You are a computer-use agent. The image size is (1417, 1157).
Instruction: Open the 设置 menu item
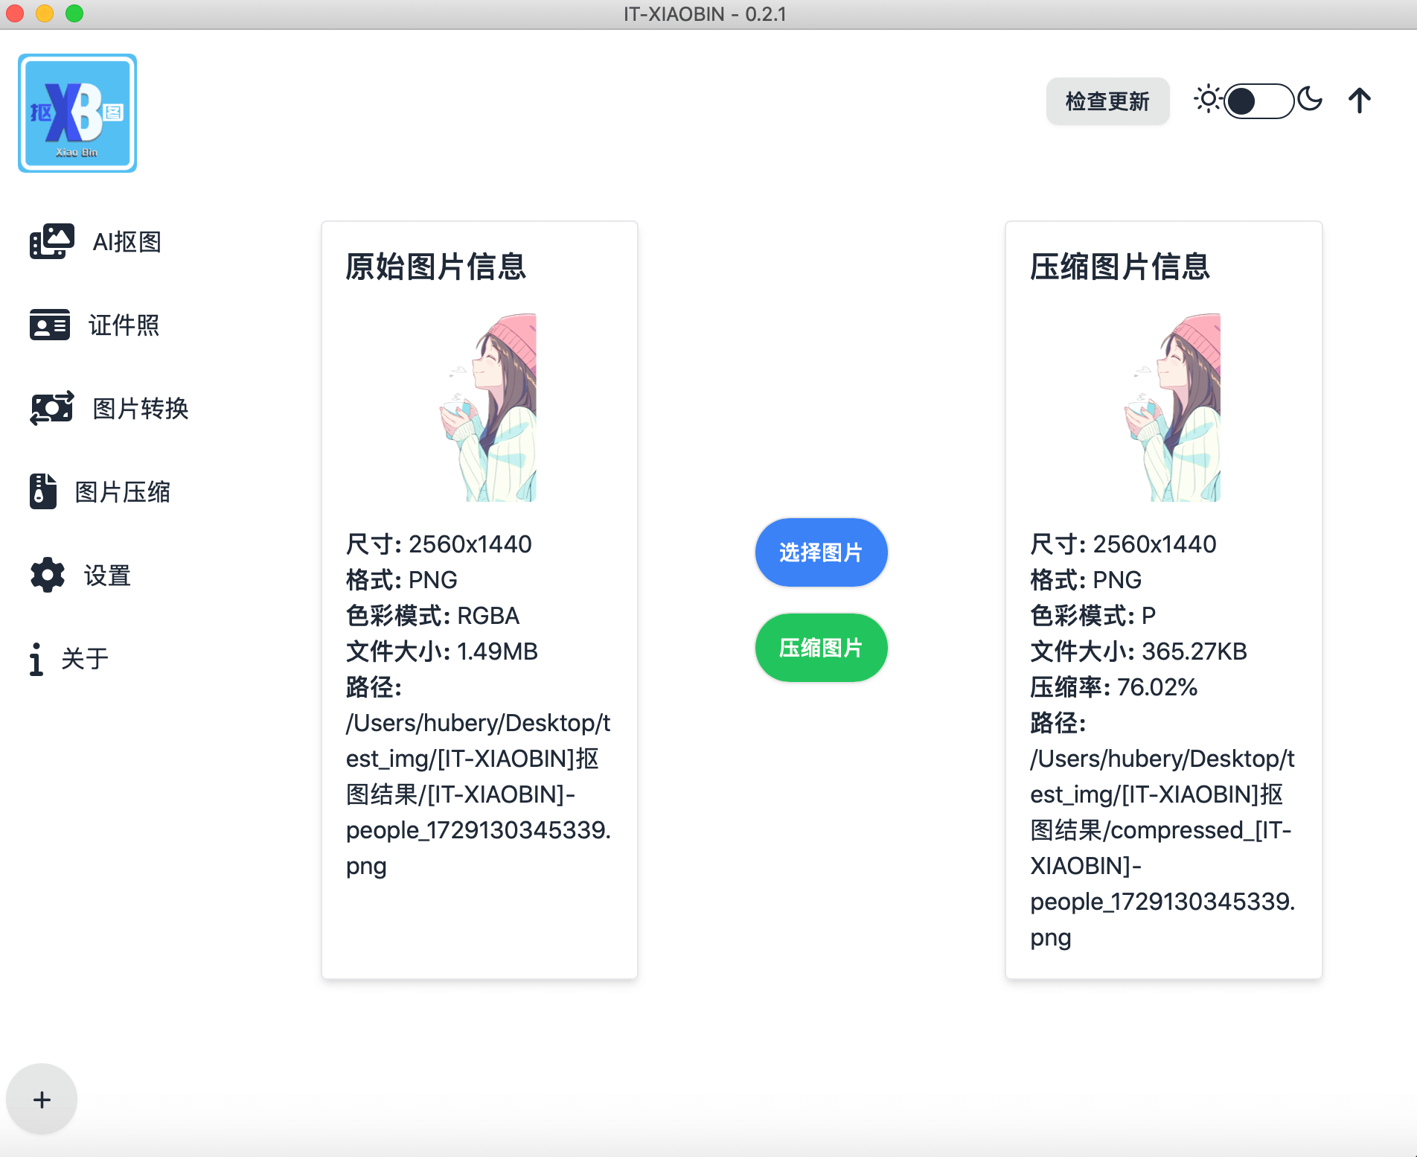coord(107,576)
